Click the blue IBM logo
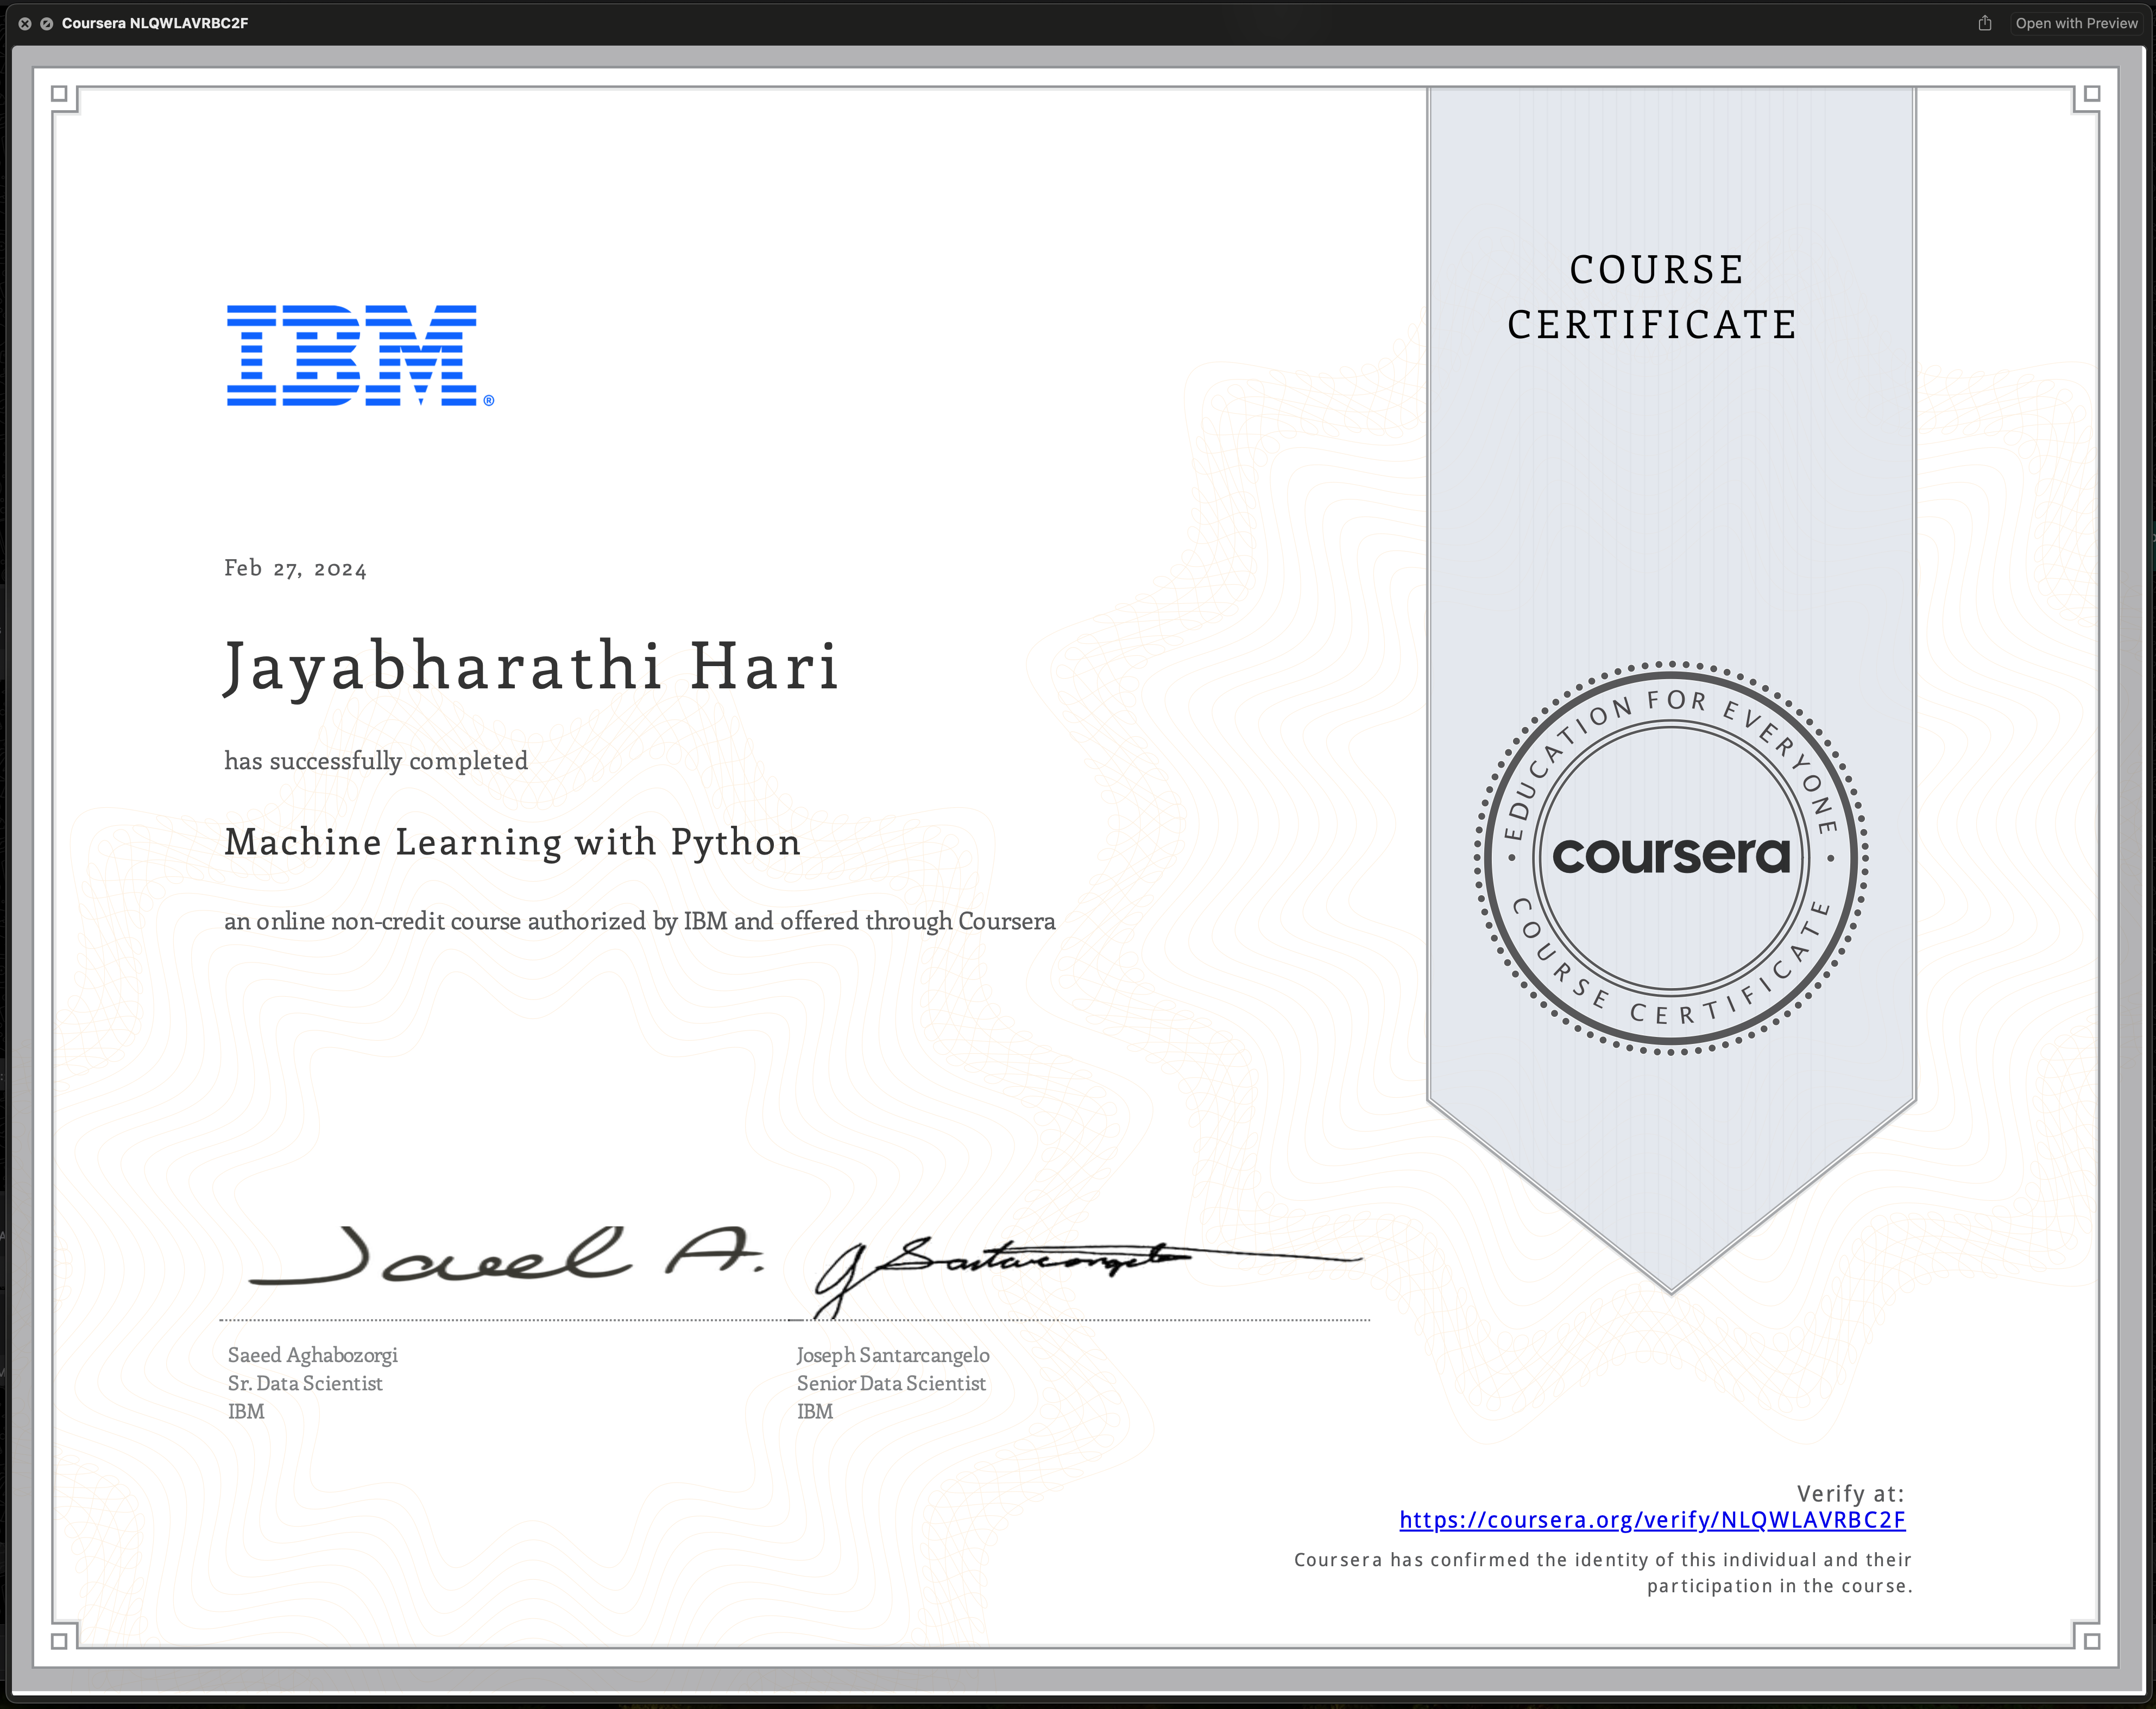Viewport: 2156px width, 1709px height. (360, 356)
